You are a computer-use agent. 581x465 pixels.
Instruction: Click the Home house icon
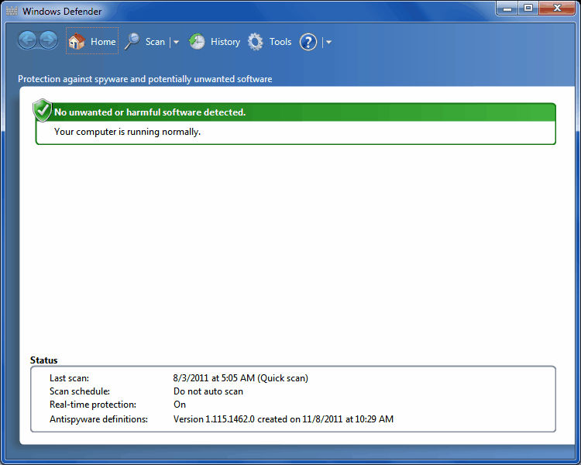[x=77, y=41]
